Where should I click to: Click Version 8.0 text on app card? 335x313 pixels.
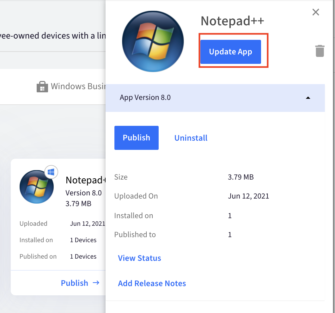[83, 193]
